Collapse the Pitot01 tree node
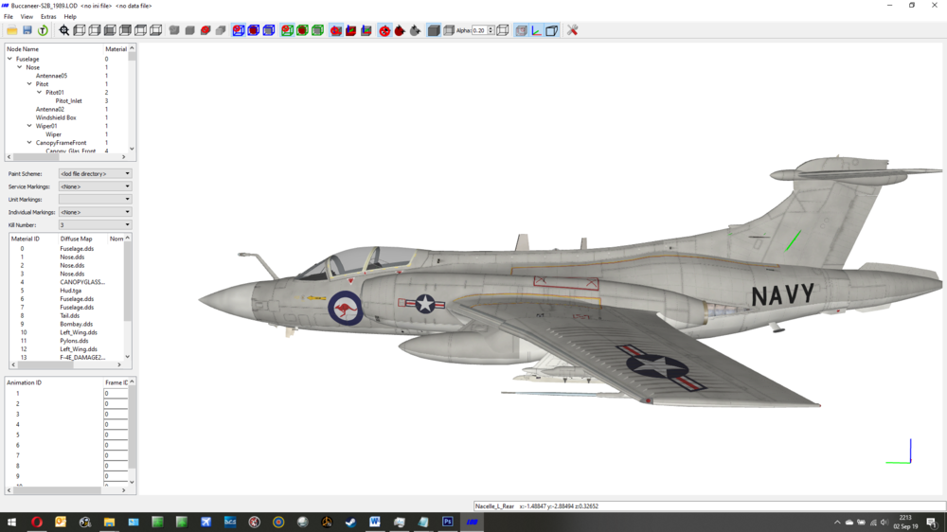Screen dimensions: 947x532 [39, 93]
